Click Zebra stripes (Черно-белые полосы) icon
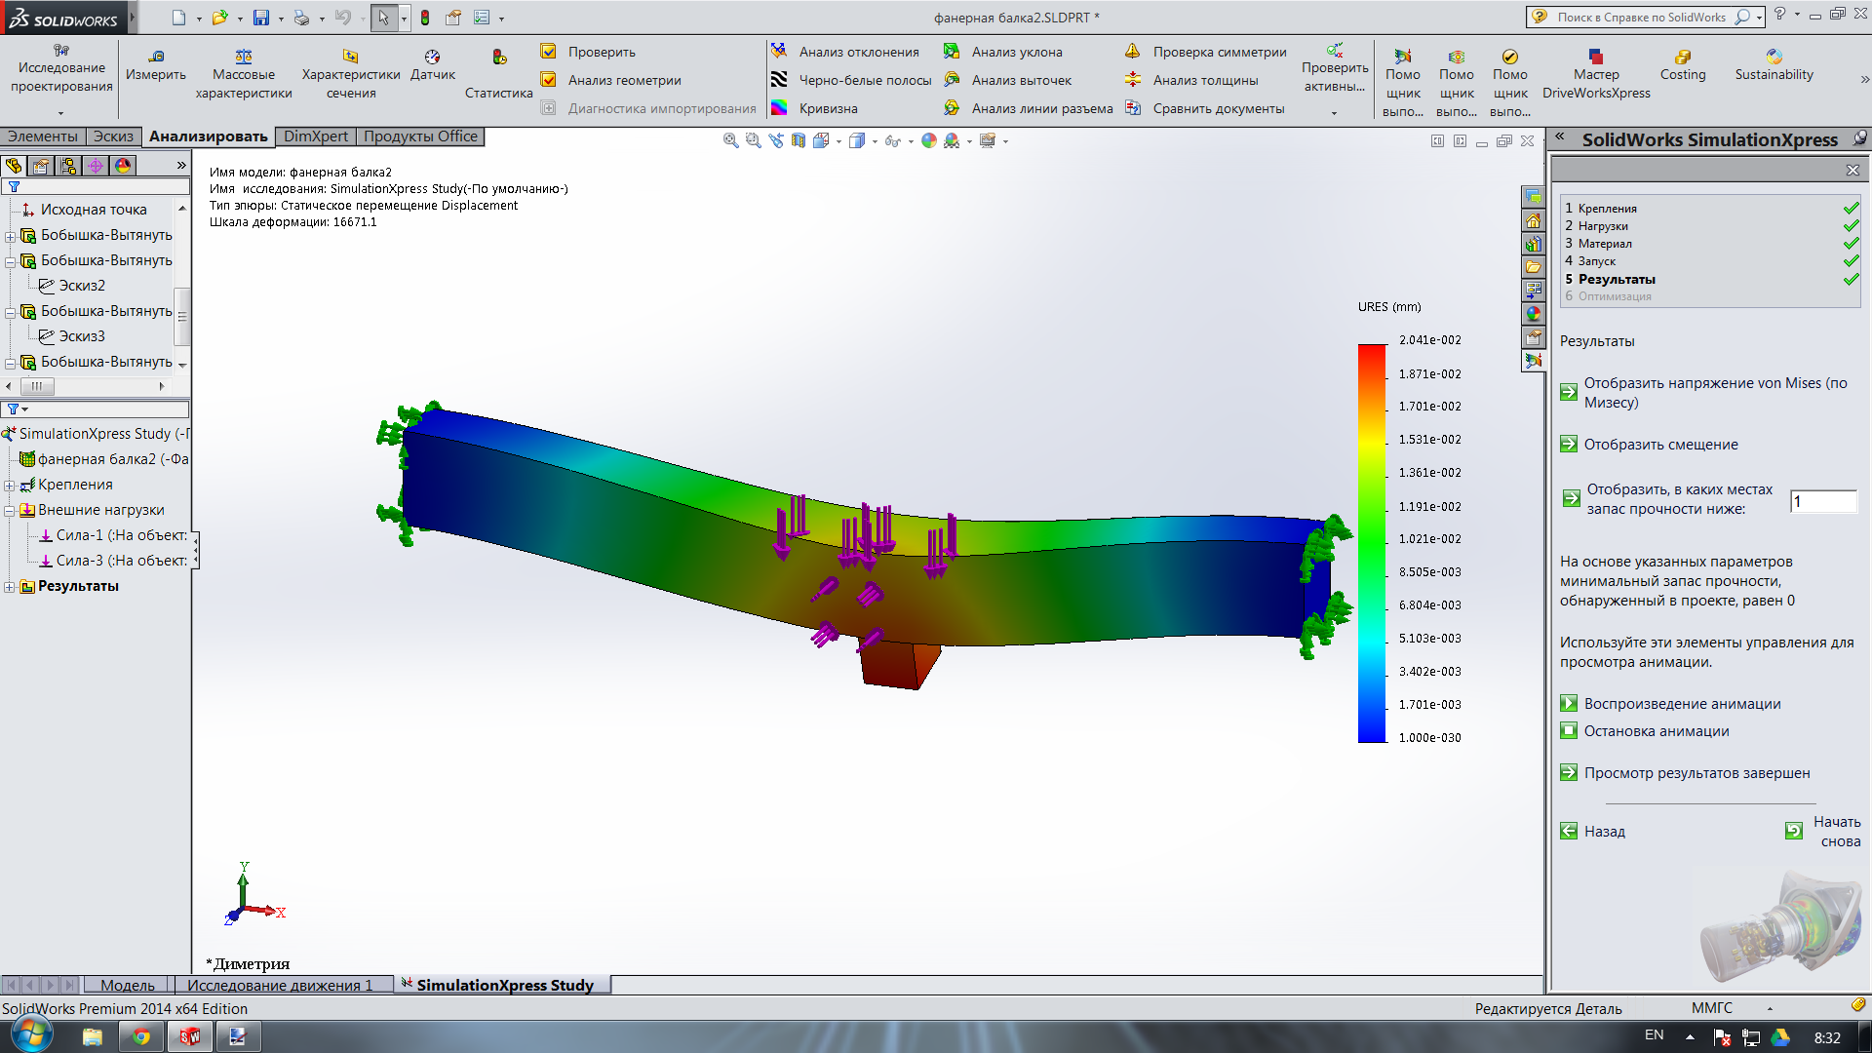Image resolution: width=1872 pixels, height=1053 pixels. (x=779, y=80)
